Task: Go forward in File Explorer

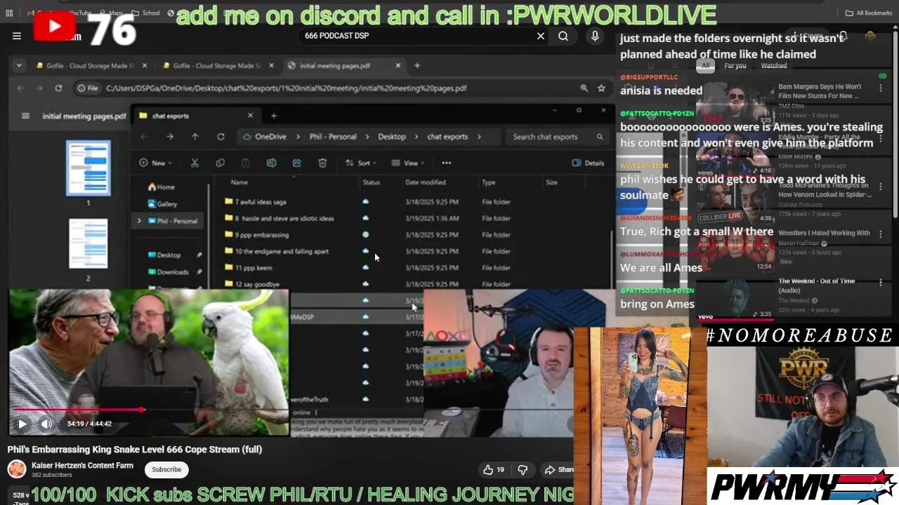Action: pos(169,137)
